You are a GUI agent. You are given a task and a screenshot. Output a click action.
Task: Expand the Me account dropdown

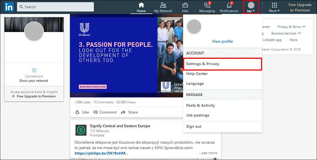pyautogui.click(x=251, y=7)
